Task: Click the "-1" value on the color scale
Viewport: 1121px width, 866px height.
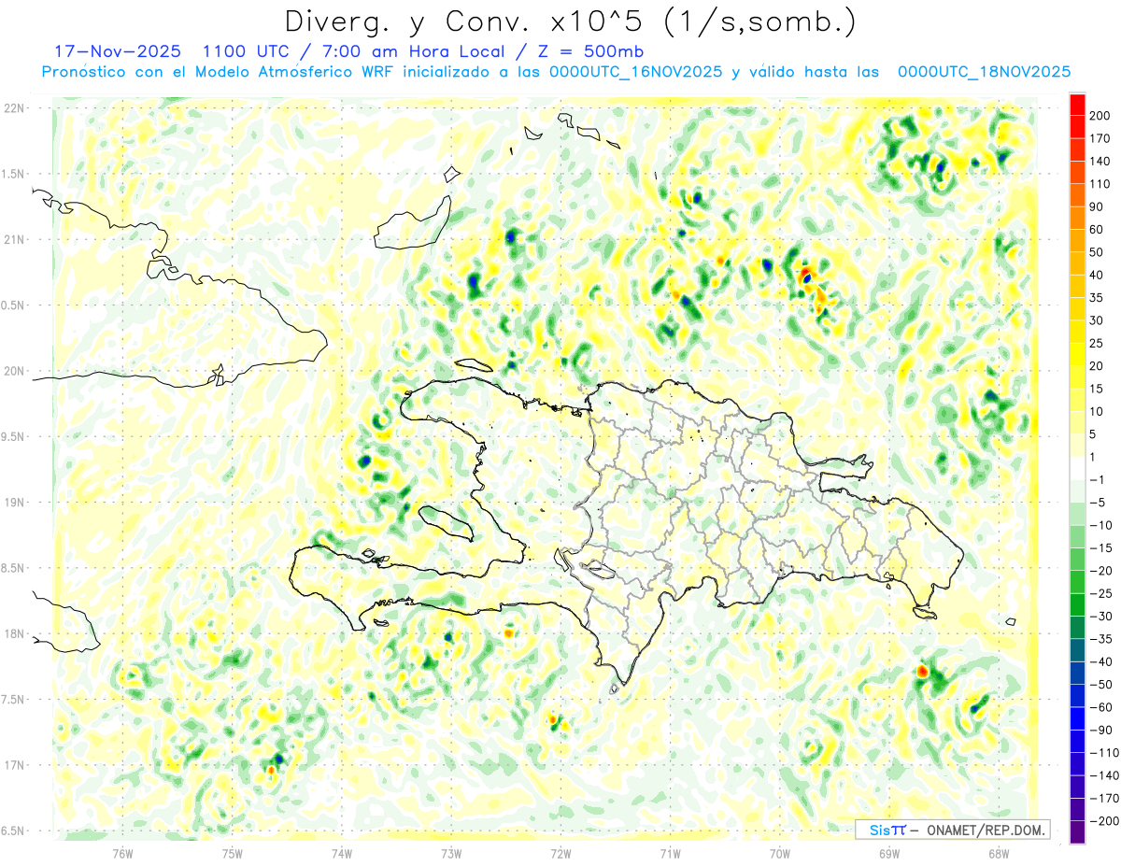Action: click(x=1097, y=480)
